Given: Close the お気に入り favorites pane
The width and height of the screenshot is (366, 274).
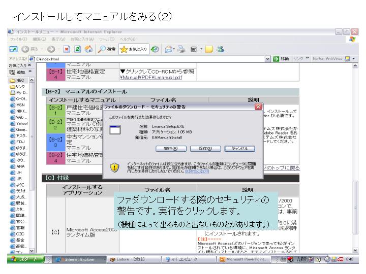Looking at the screenshot, I should click(29, 65).
